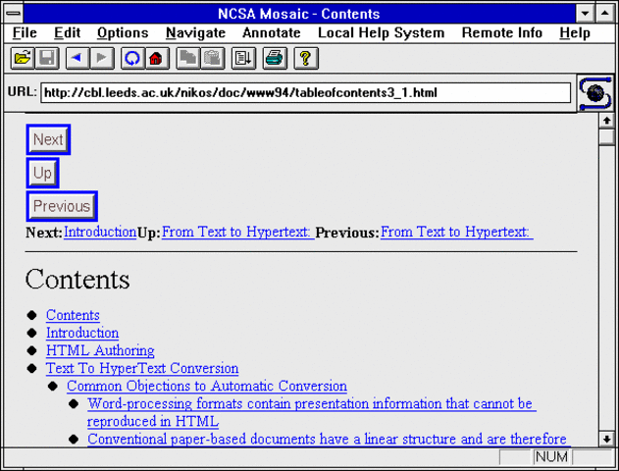Open the Remote Info menu
Viewport: 619px width, 471px height.
502,32
